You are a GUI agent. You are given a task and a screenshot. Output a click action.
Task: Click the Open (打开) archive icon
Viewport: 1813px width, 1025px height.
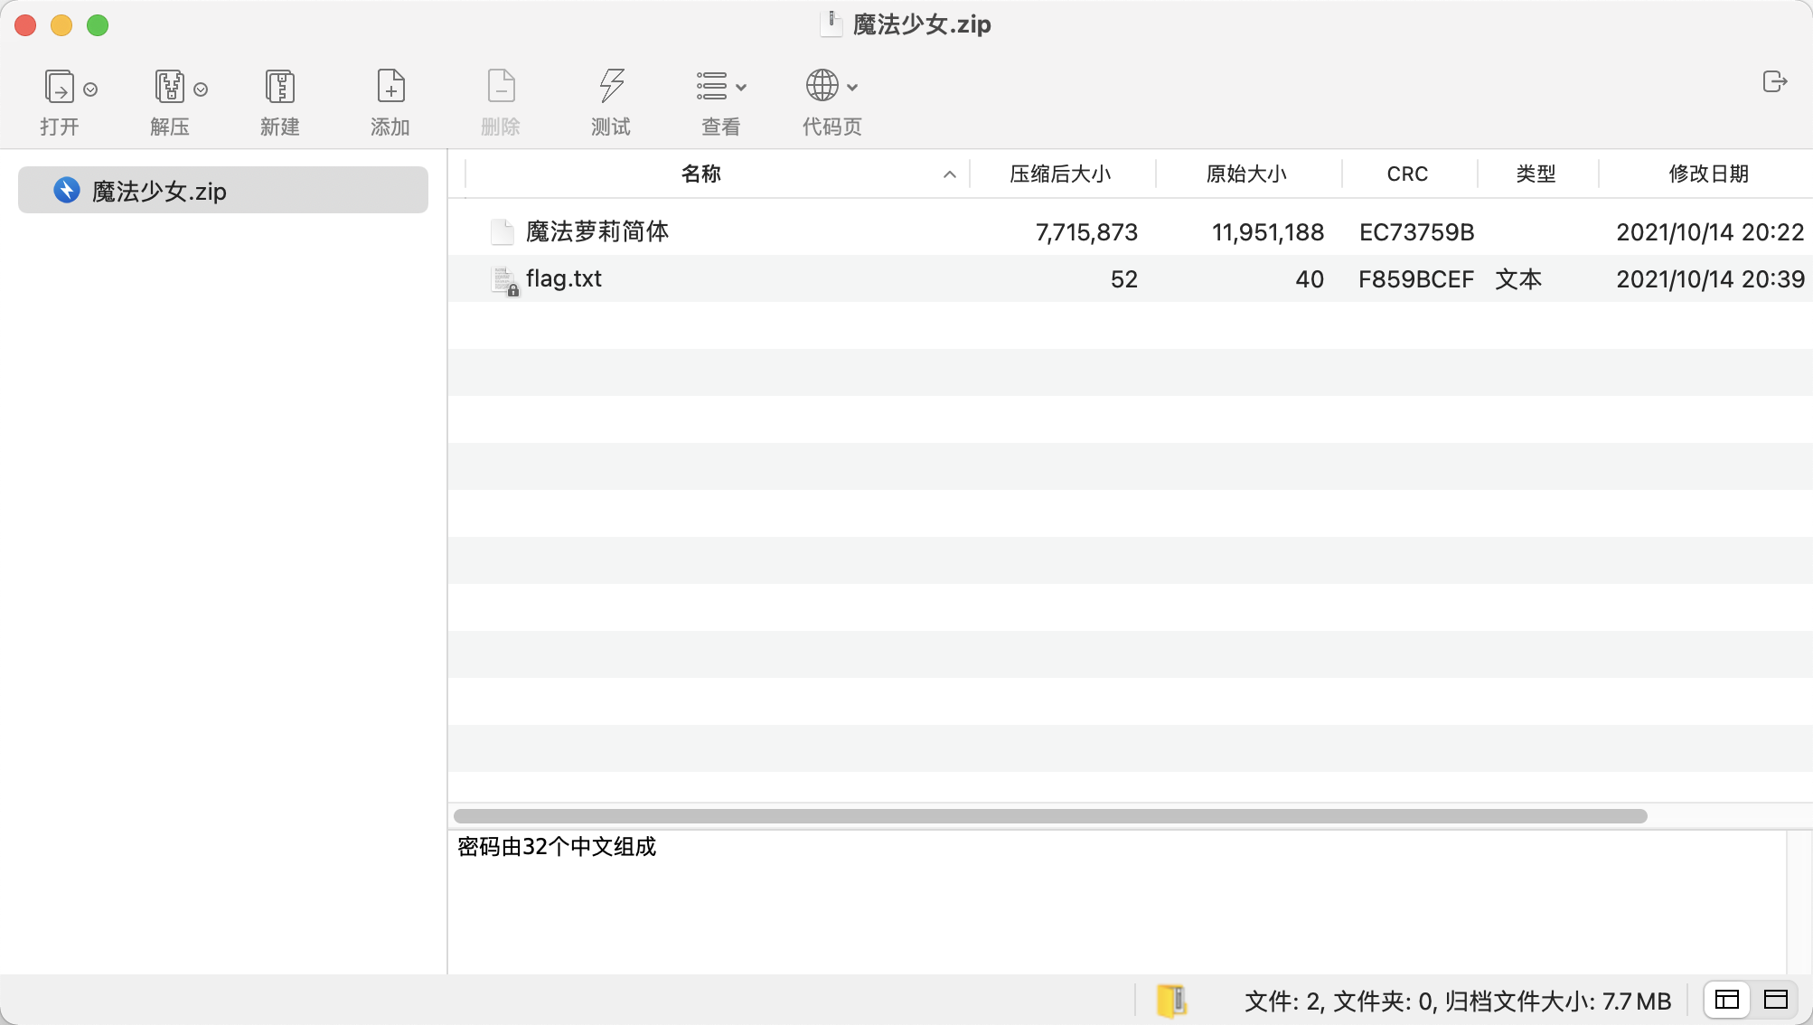(x=59, y=87)
